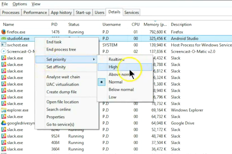Open the Options menu

20,4
